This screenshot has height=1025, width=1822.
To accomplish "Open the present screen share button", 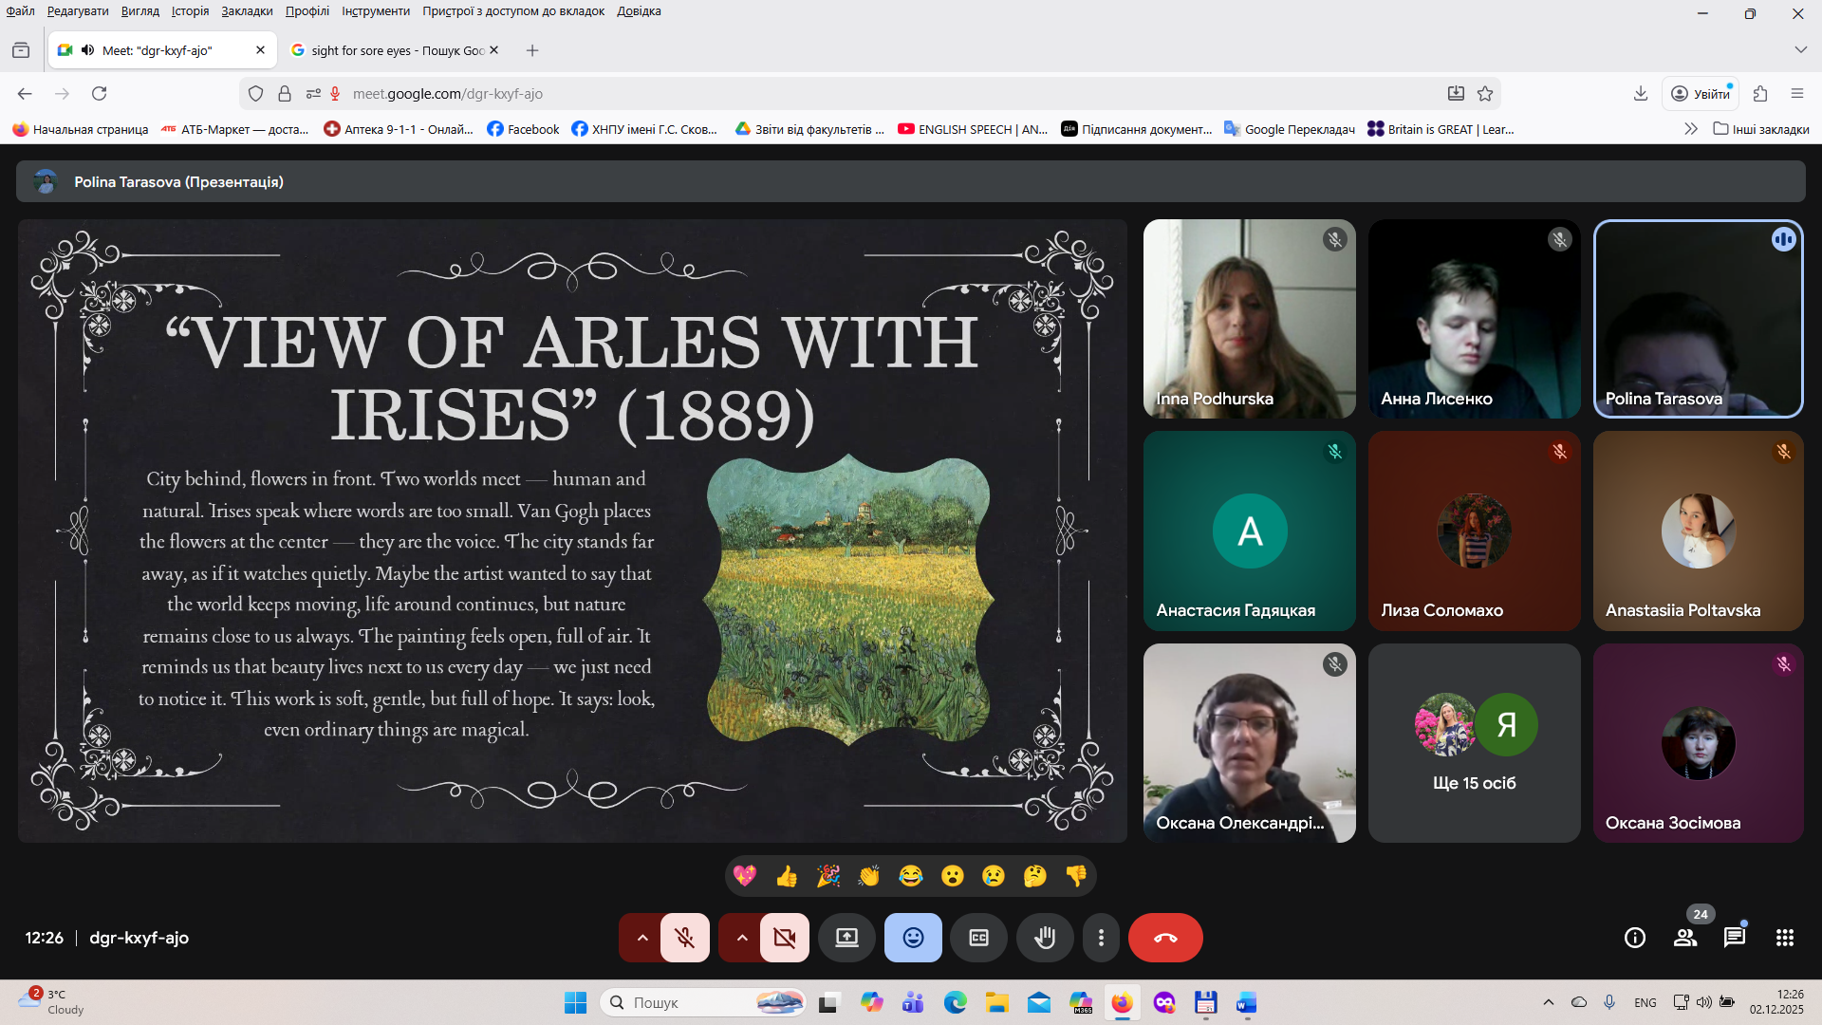I will coord(846,938).
